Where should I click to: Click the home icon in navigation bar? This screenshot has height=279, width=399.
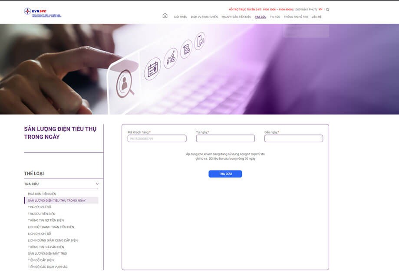(x=165, y=16)
